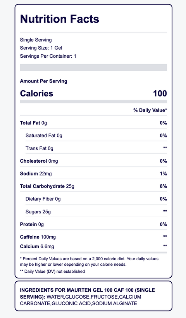Screen dimensions: 186x318
Task: Click the Calcium 6.6mg row
Action: (93, 246)
